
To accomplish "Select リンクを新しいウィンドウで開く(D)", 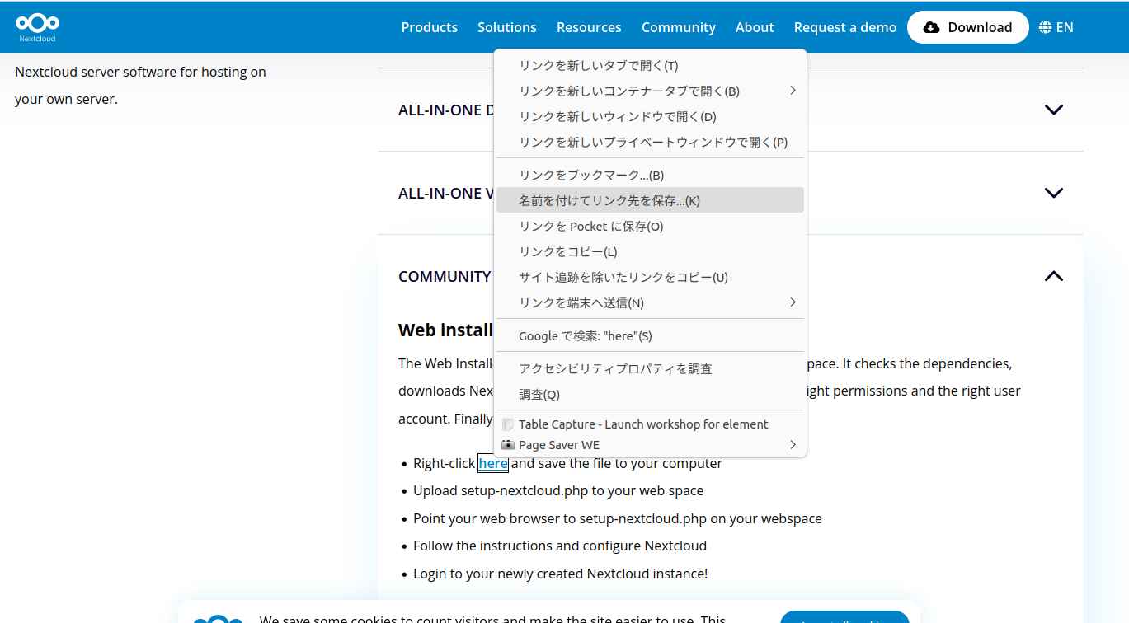I will 650,117.
